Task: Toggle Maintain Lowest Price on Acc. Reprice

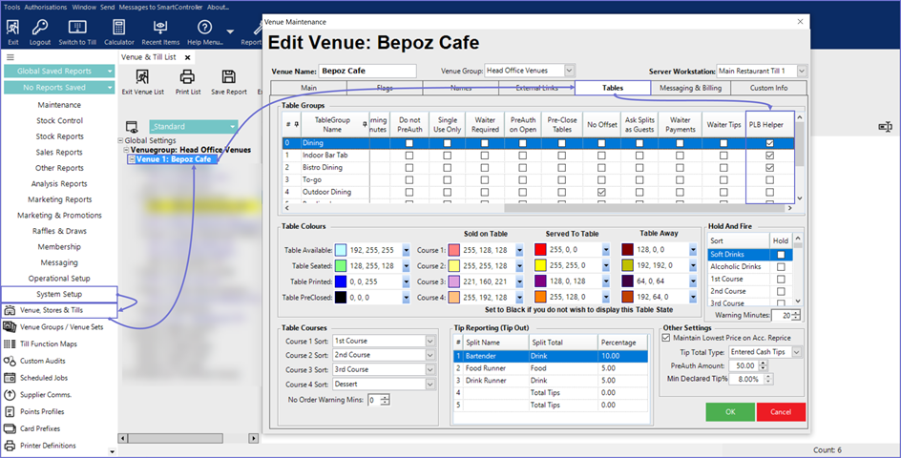Action: pyautogui.click(x=666, y=338)
